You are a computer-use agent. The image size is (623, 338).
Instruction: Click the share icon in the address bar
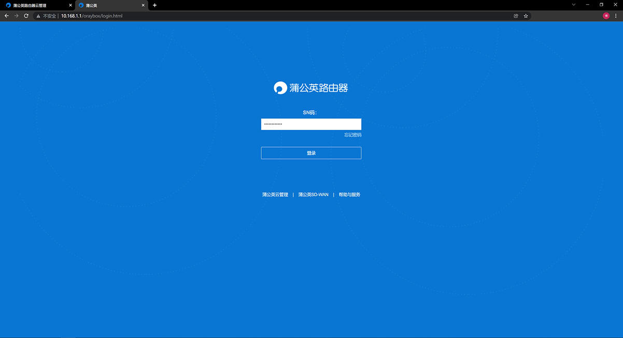pos(516,16)
